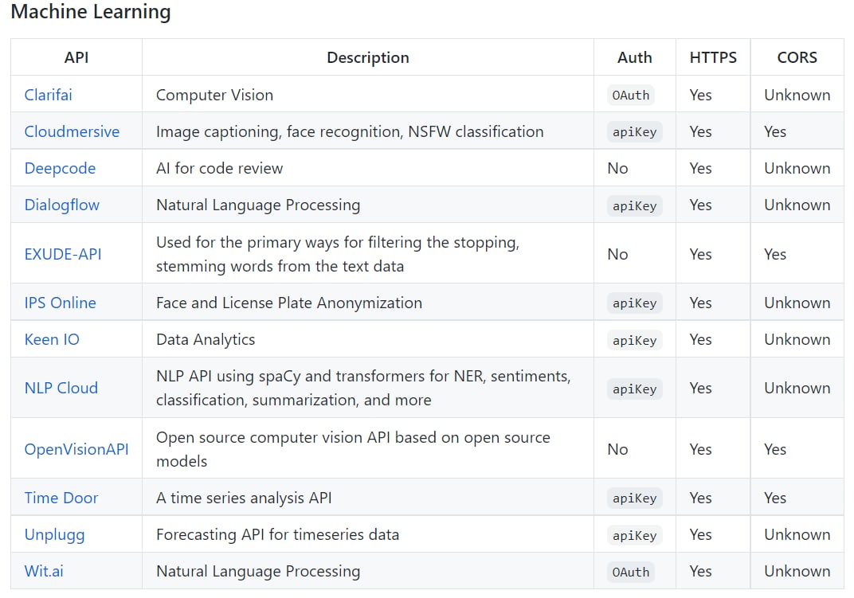Select the 'Data Analytics' description

pyautogui.click(x=206, y=339)
